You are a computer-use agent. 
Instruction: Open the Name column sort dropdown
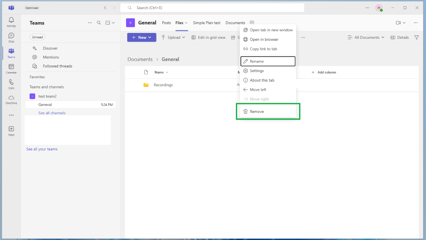pyautogui.click(x=167, y=72)
